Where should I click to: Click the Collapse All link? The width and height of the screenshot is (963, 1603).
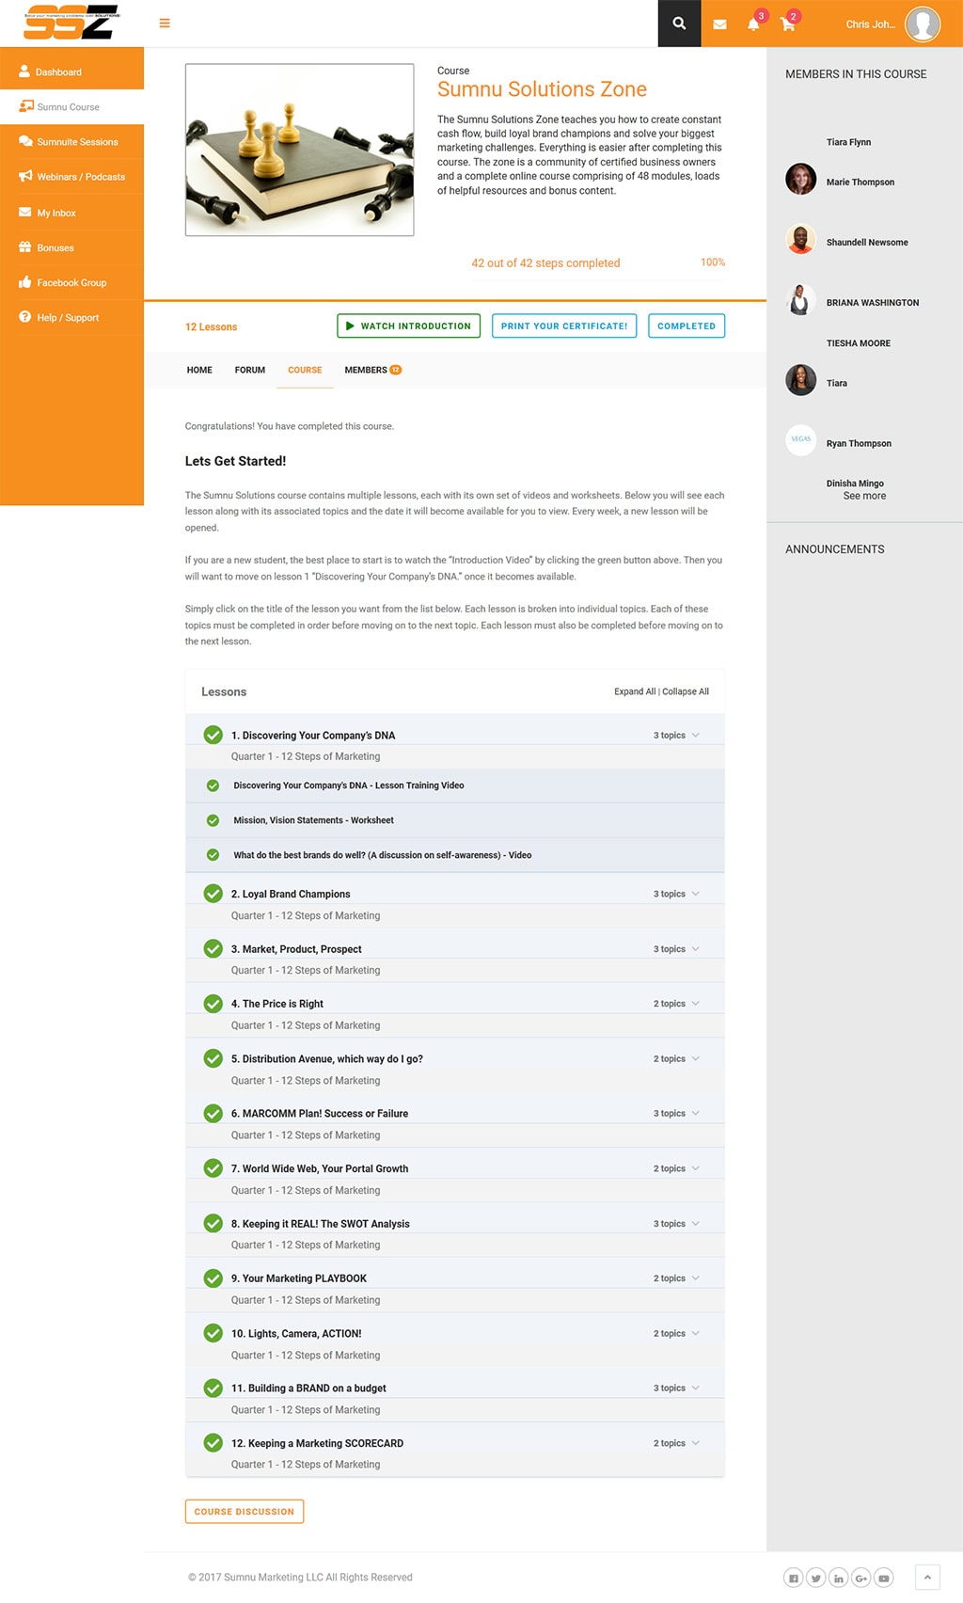pos(686,691)
